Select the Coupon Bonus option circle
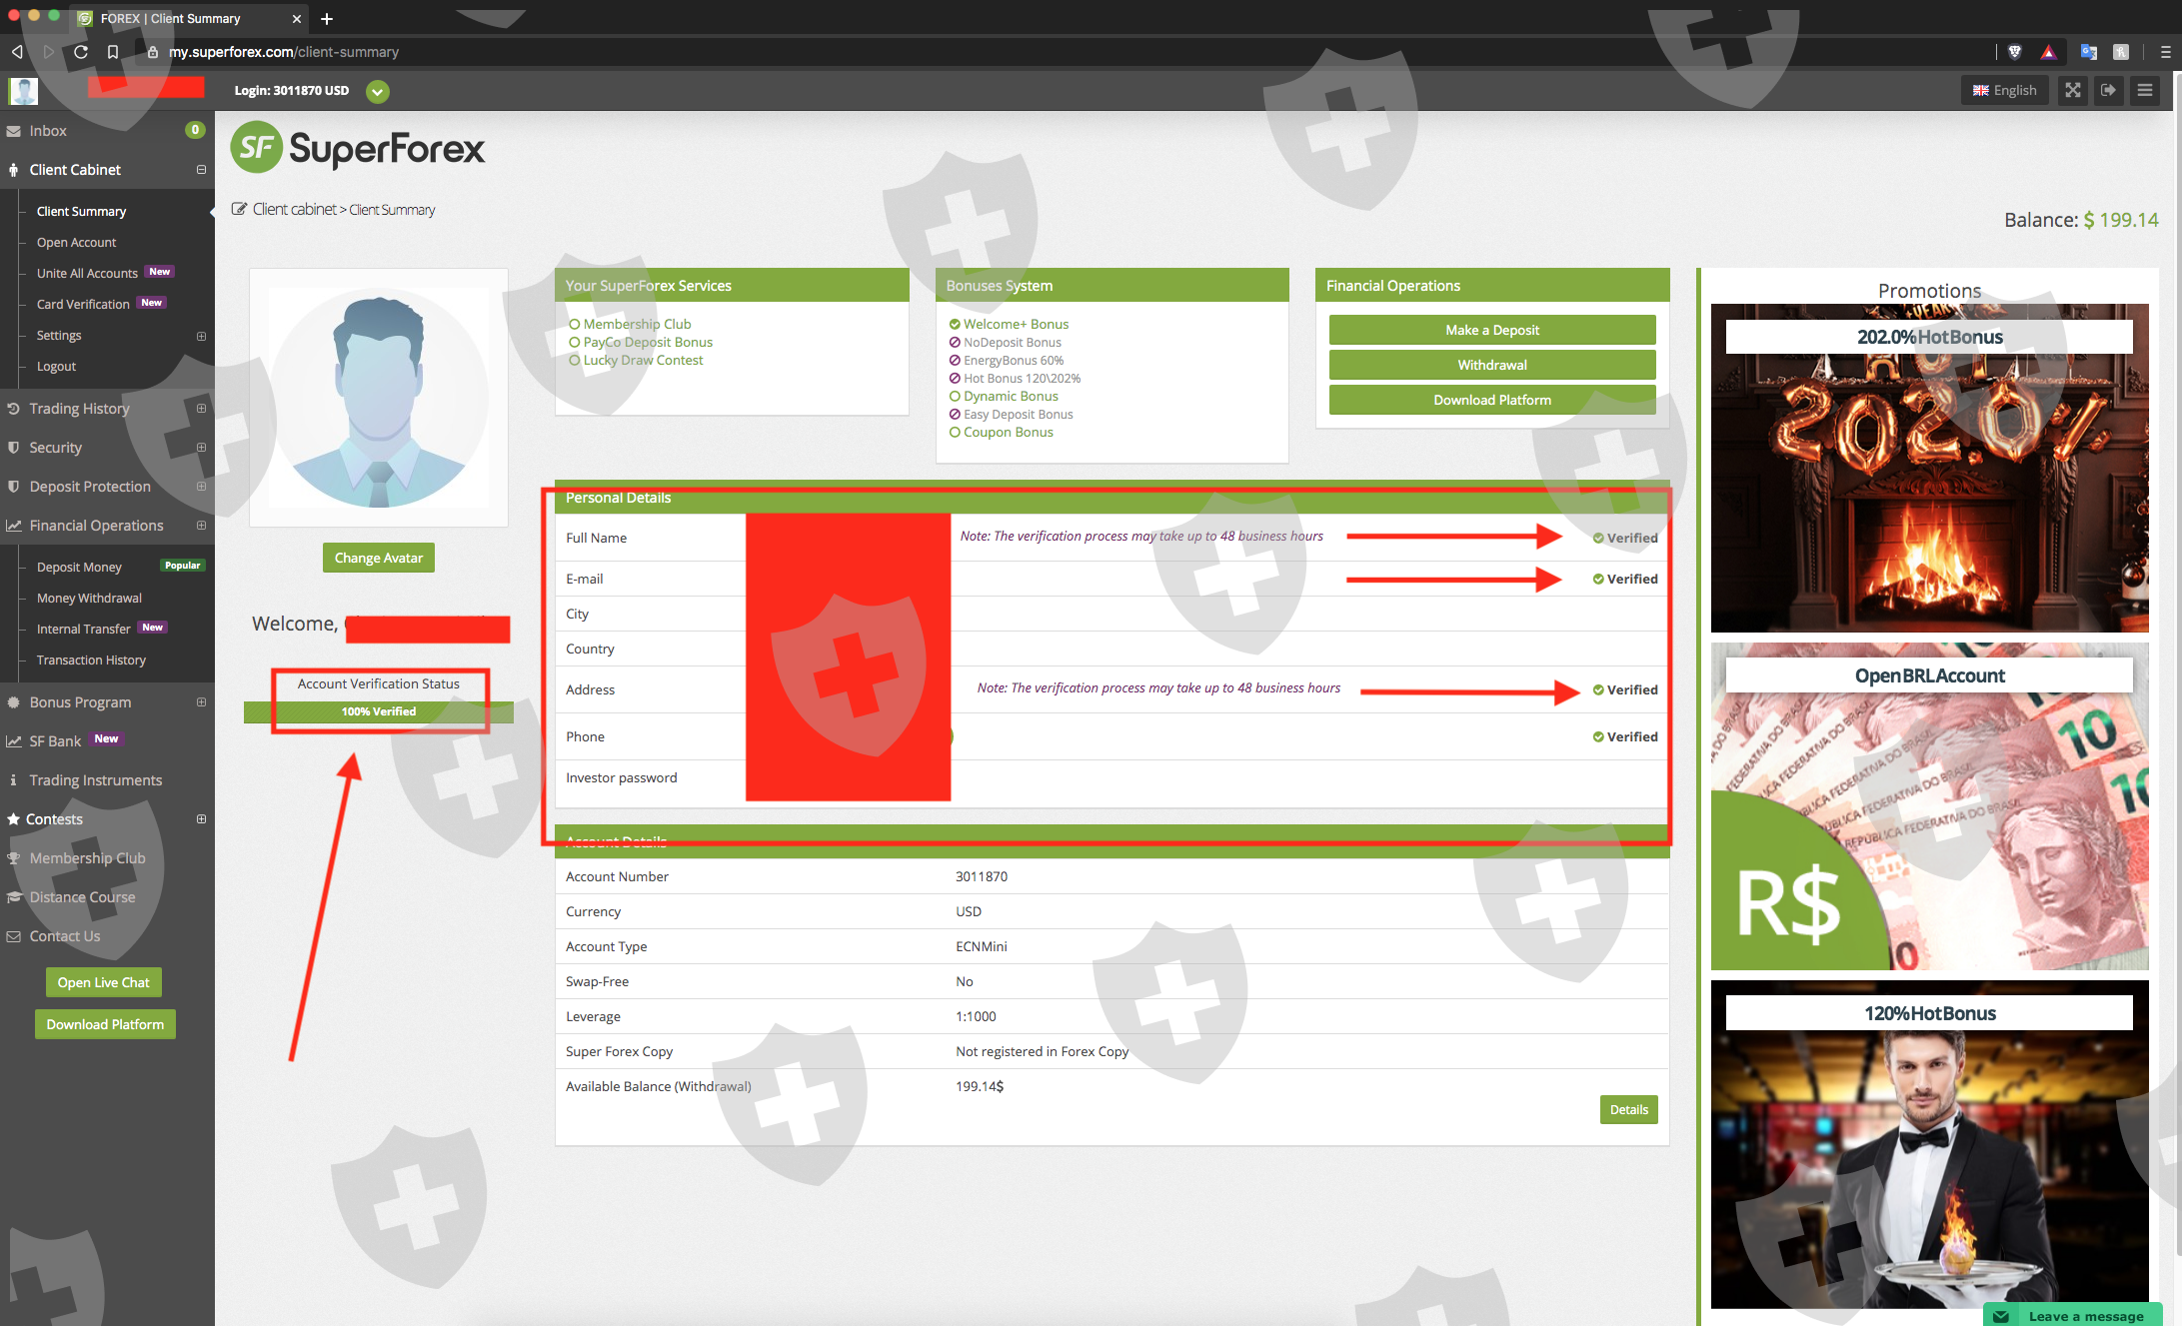 pyautogui.click(x=955, y=432)
